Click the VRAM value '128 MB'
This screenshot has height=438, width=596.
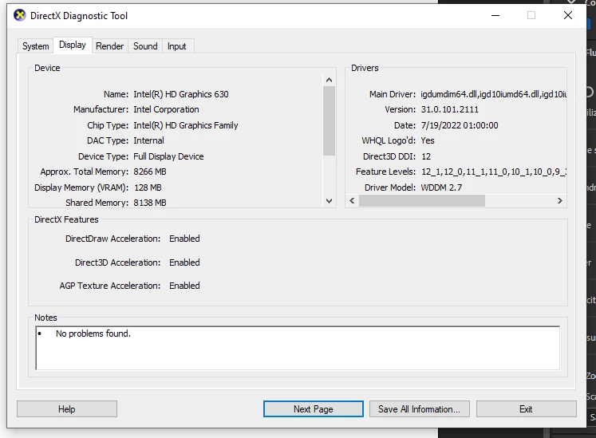pyautogui.click(x=148, y=187)
